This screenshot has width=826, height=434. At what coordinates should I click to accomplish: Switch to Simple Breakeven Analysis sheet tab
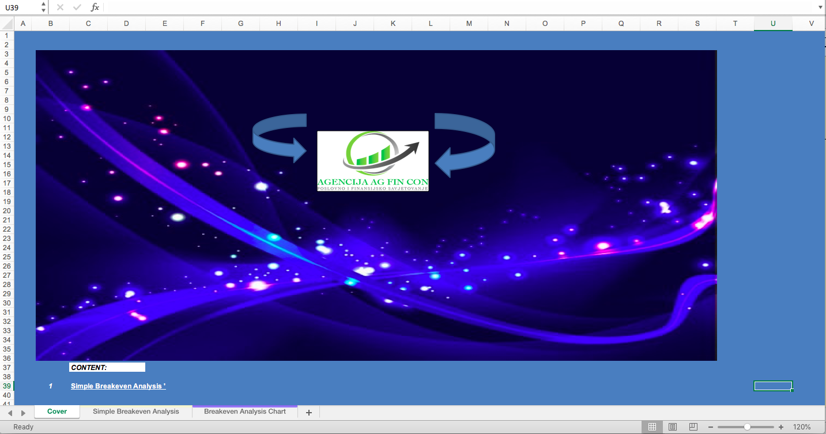pyautogui.click(x=136, y=412)
